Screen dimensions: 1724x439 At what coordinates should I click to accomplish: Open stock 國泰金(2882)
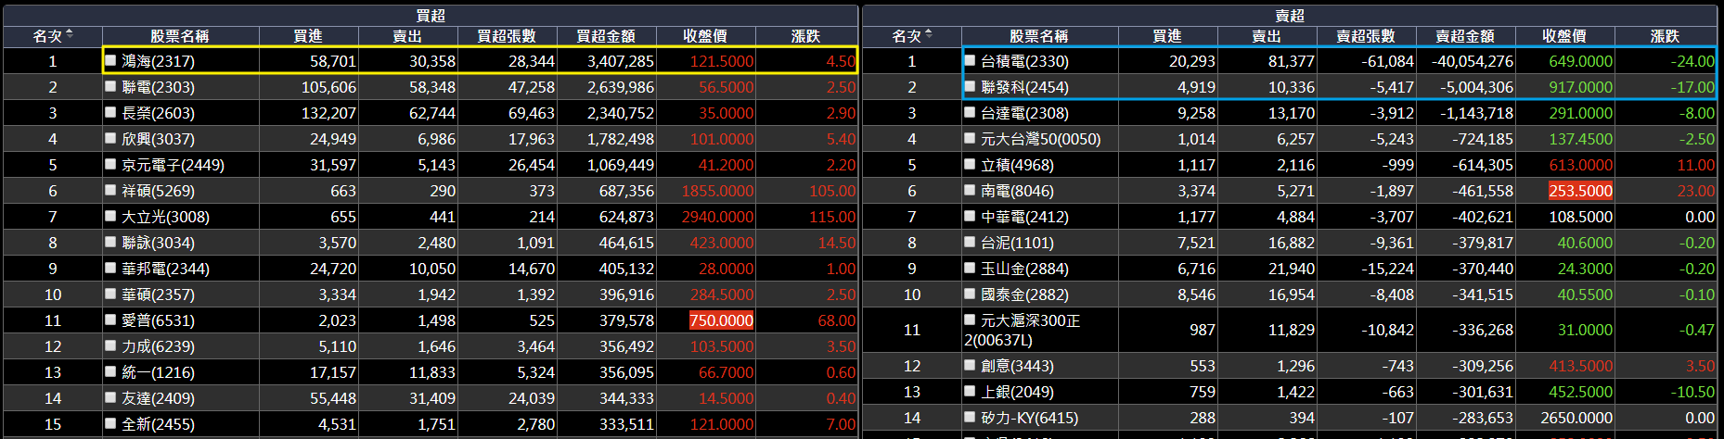1025,295
